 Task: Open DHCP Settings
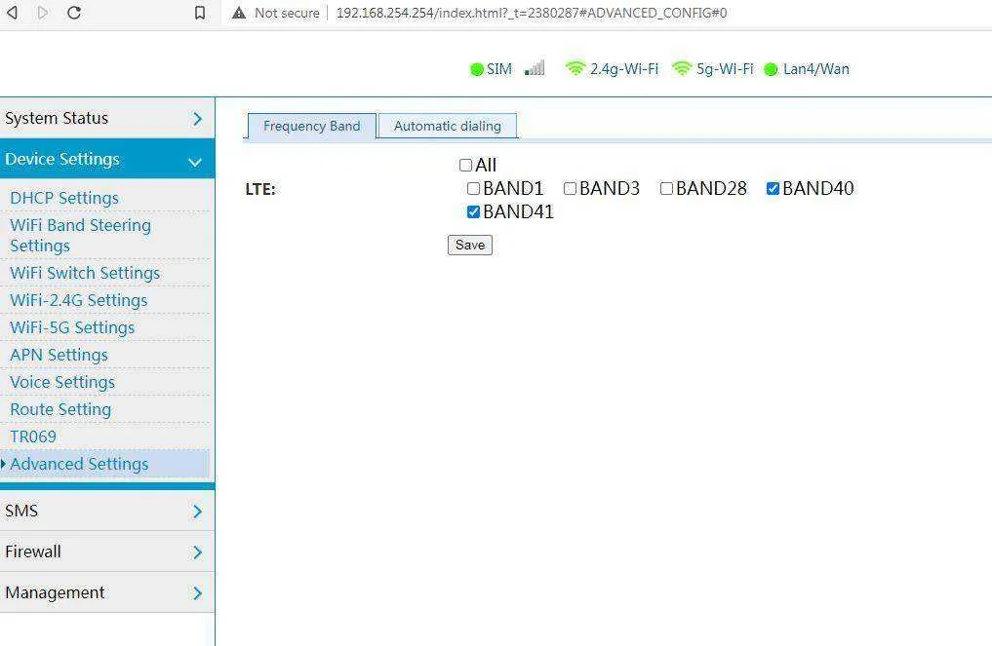[64, 198]
